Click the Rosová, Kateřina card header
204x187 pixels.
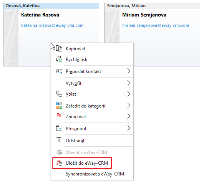click(x=51, y=6)
